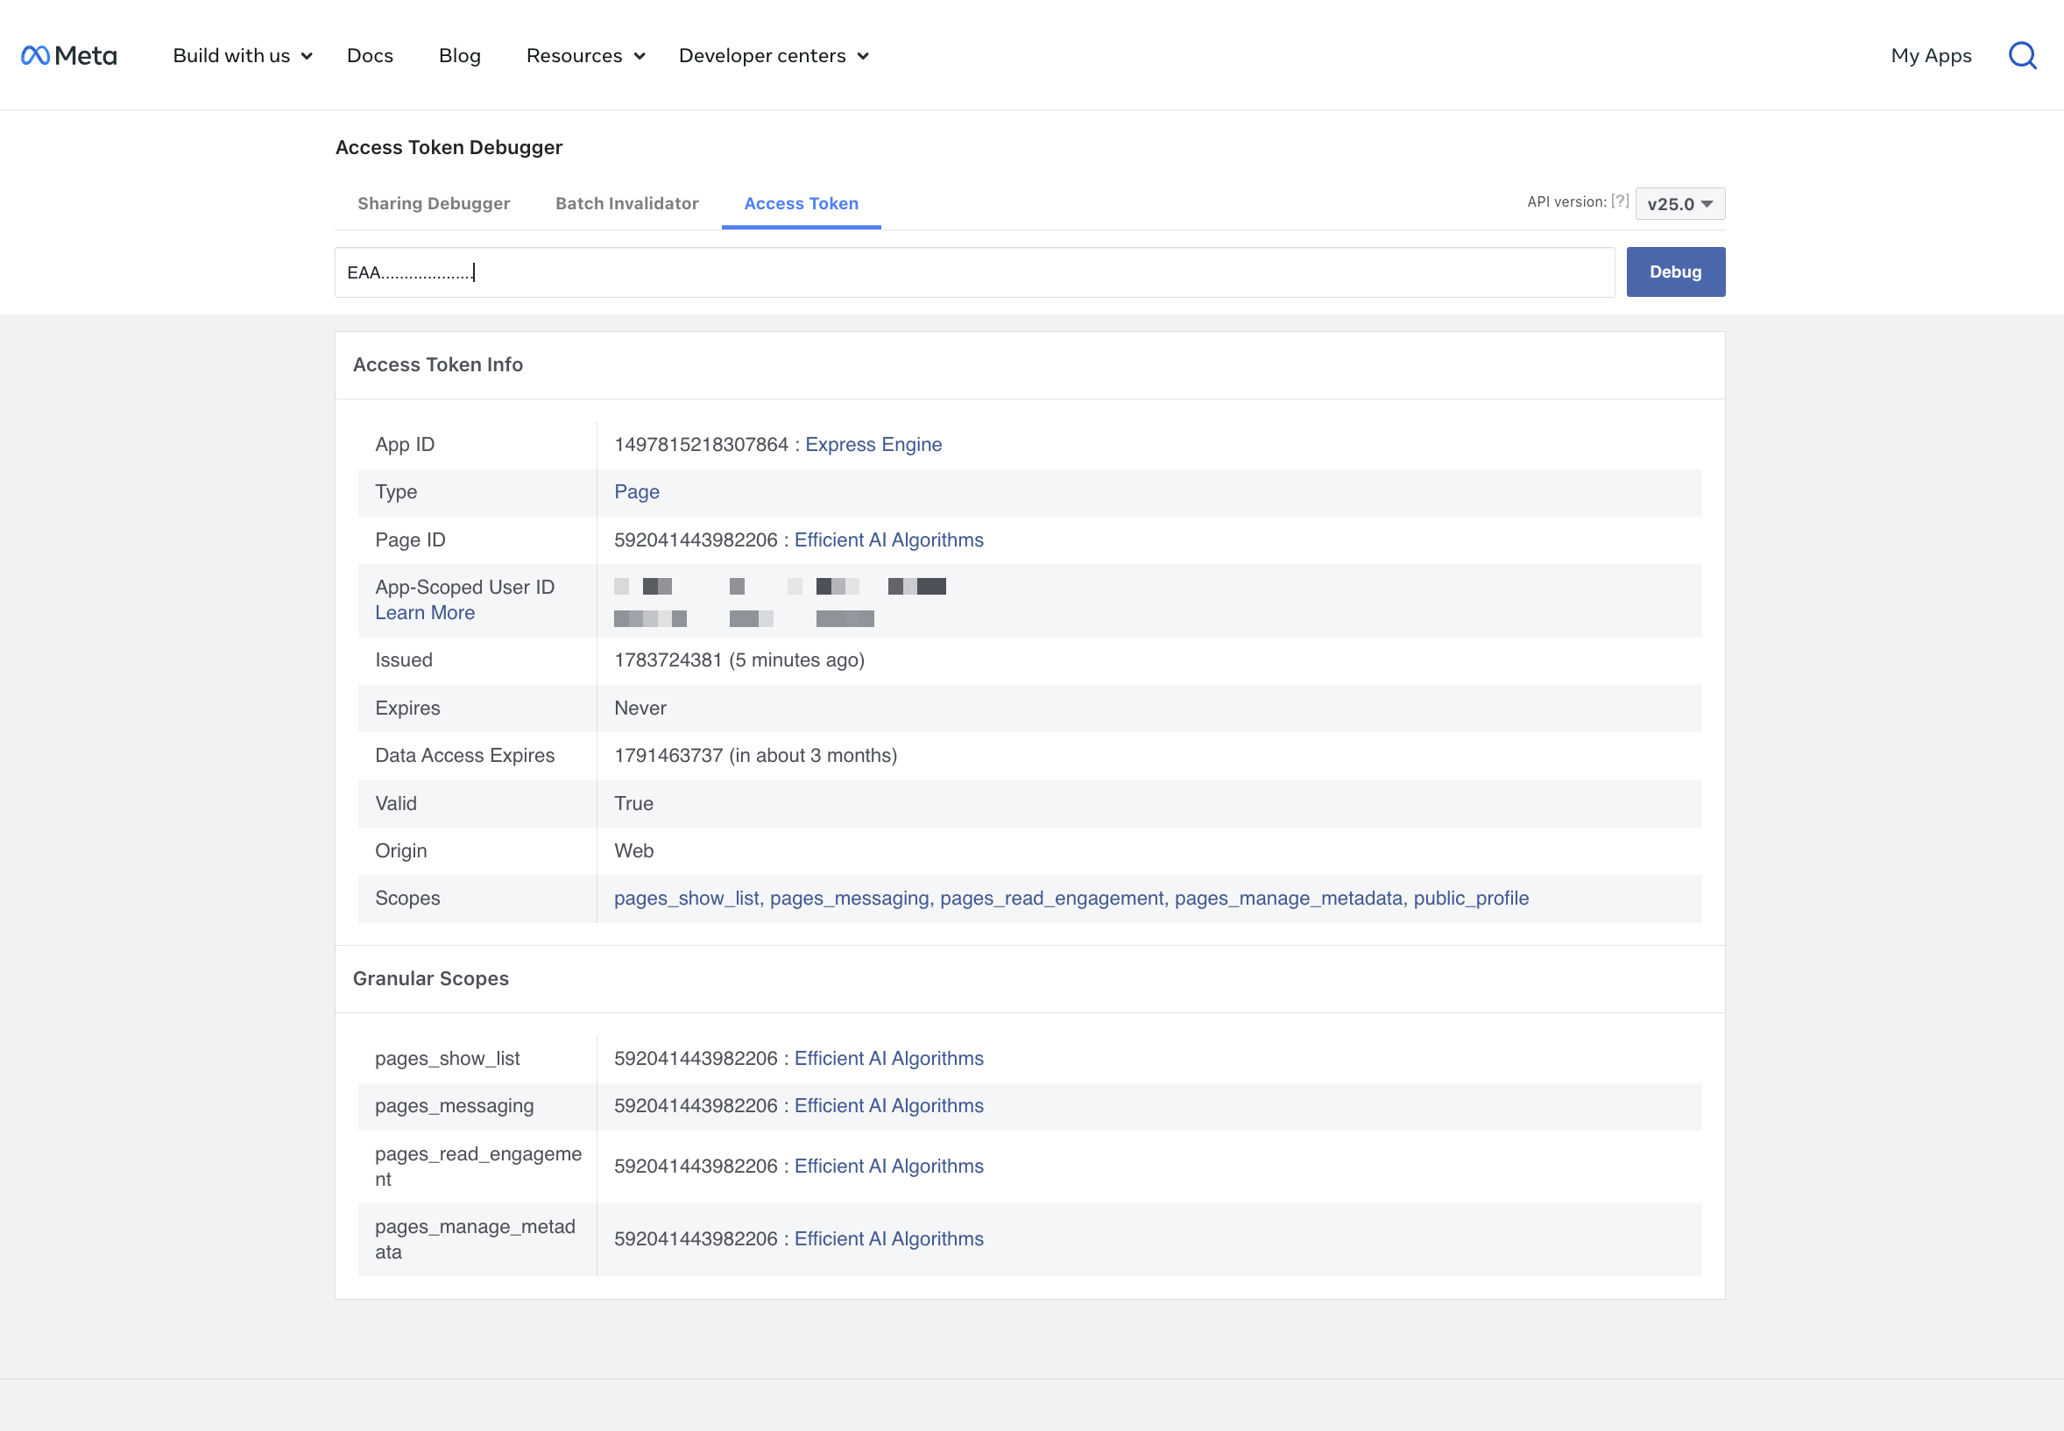The height and width of the screenshot is (1431, 2064).
Task: Click the pages_messaging scope link
Action: click(849, 899)
